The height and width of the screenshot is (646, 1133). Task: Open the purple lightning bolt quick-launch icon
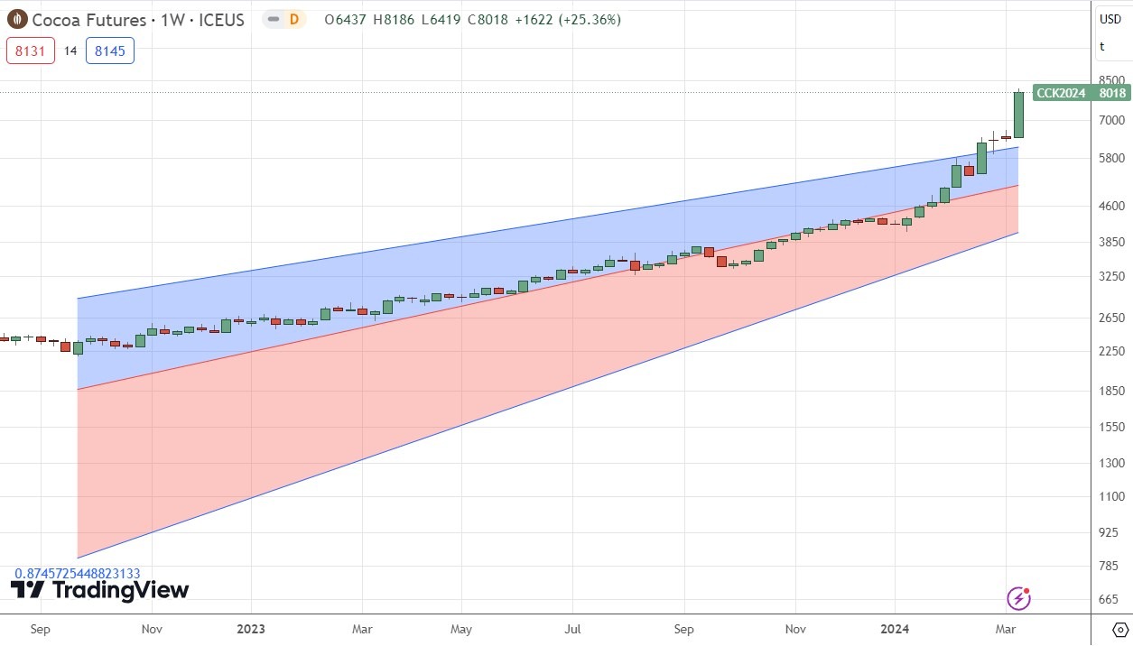1018,598
